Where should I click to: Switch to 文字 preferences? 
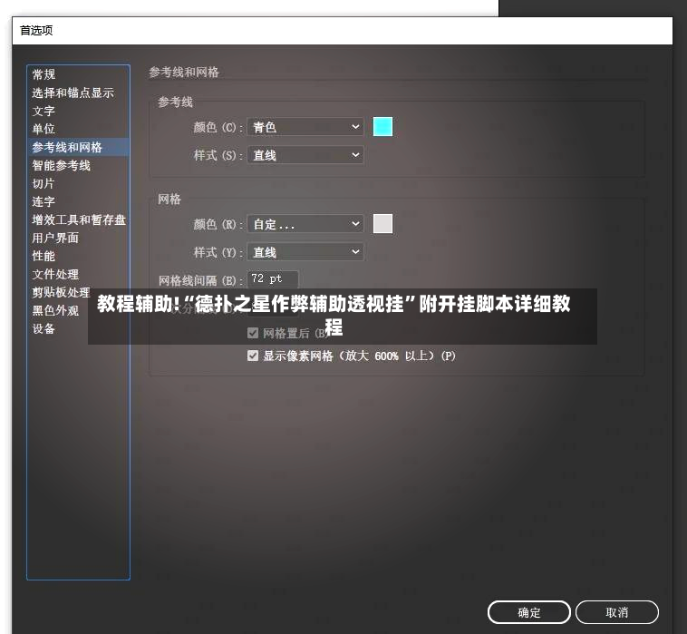click(x=44, y=111)
